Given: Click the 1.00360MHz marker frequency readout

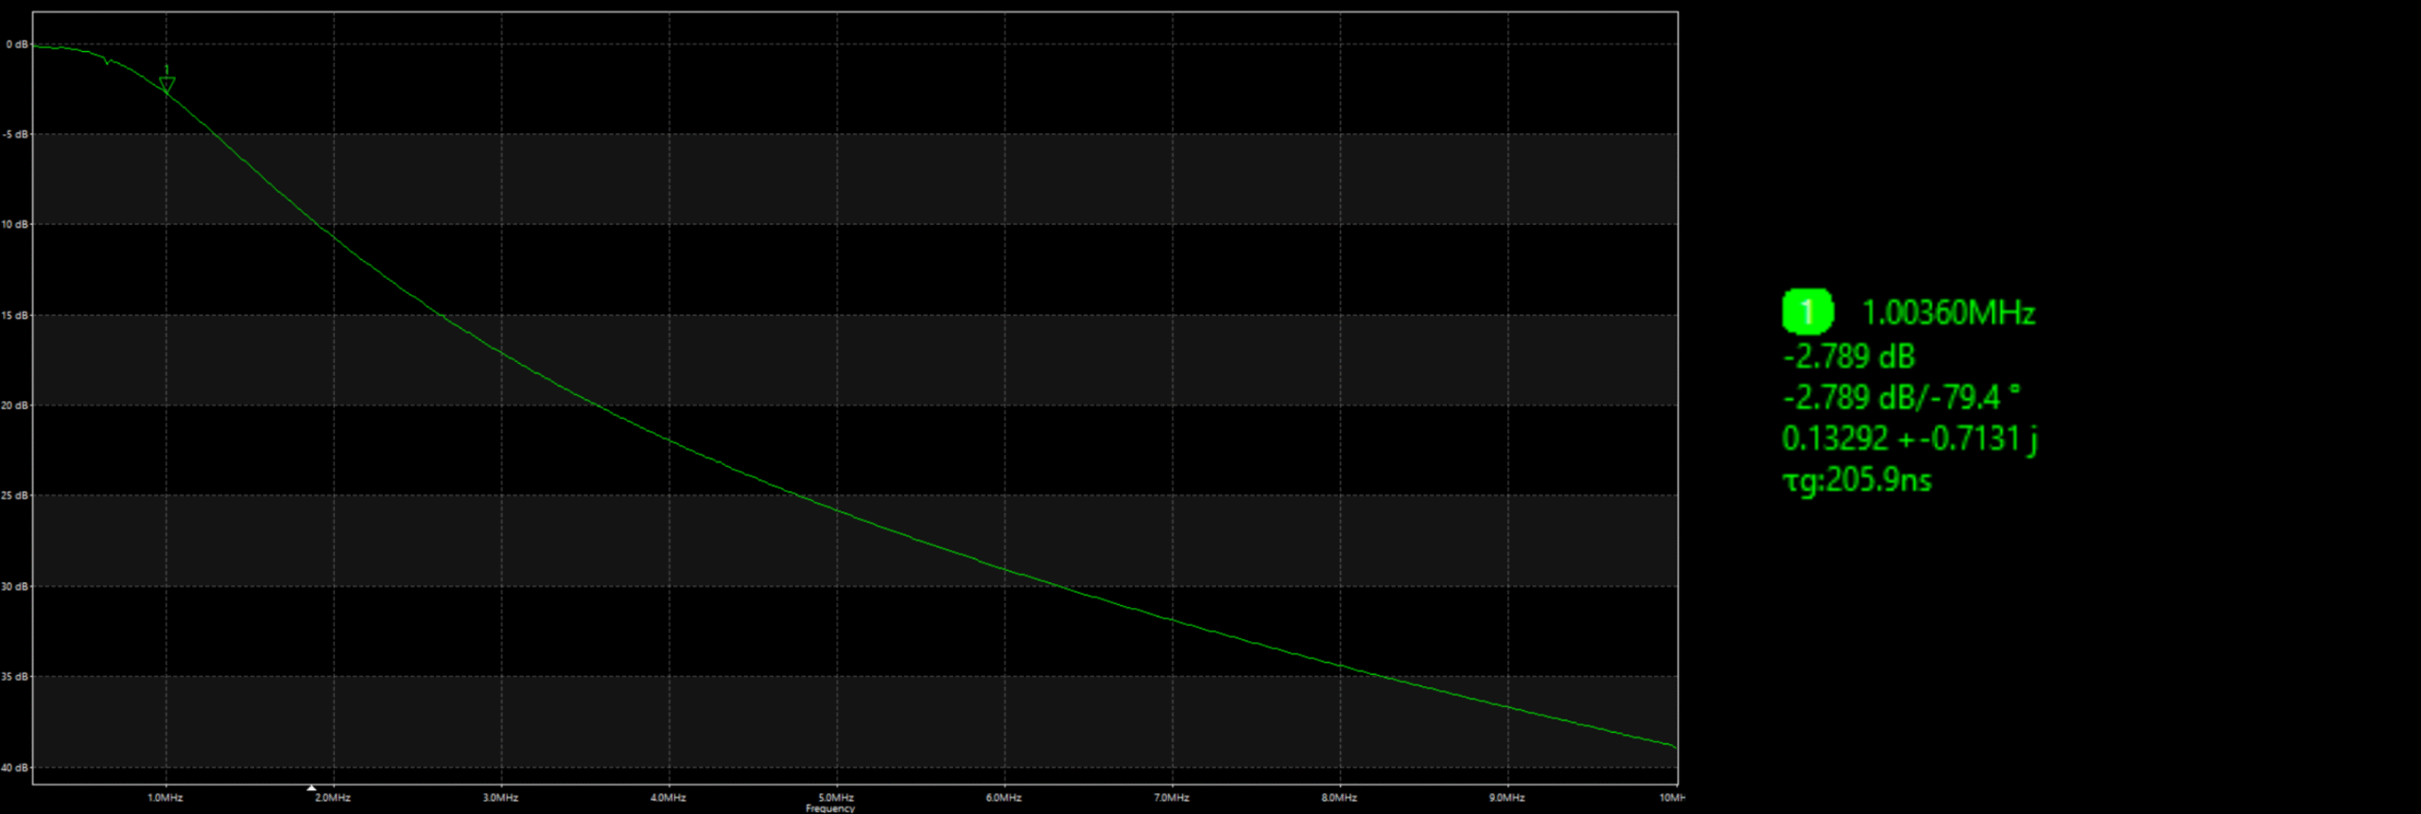Looking at the screenshot, I should point(1947,313).
